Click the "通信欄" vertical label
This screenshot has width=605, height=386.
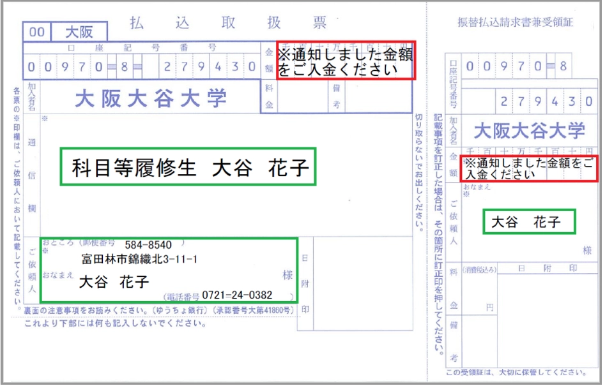pyautogui.click(x=32, y=175)
